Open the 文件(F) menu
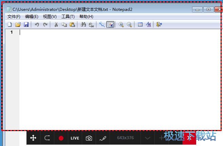The width and height of the screenshot is (223, 146). click(14, 17)
